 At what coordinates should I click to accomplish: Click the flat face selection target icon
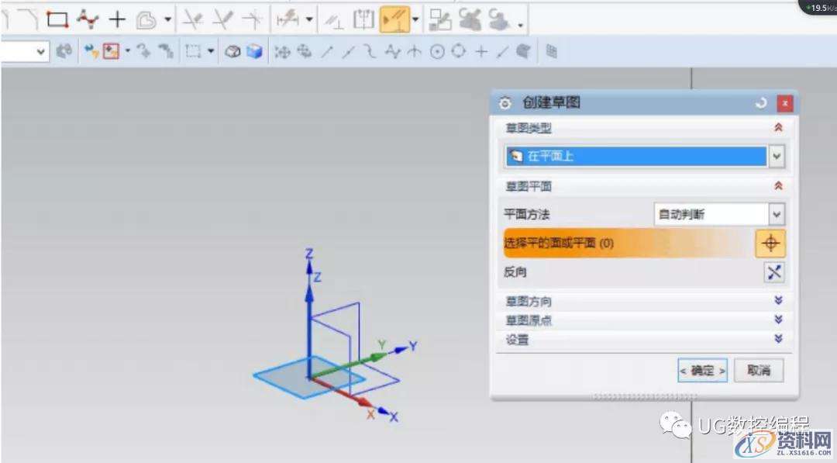(771, 243)
